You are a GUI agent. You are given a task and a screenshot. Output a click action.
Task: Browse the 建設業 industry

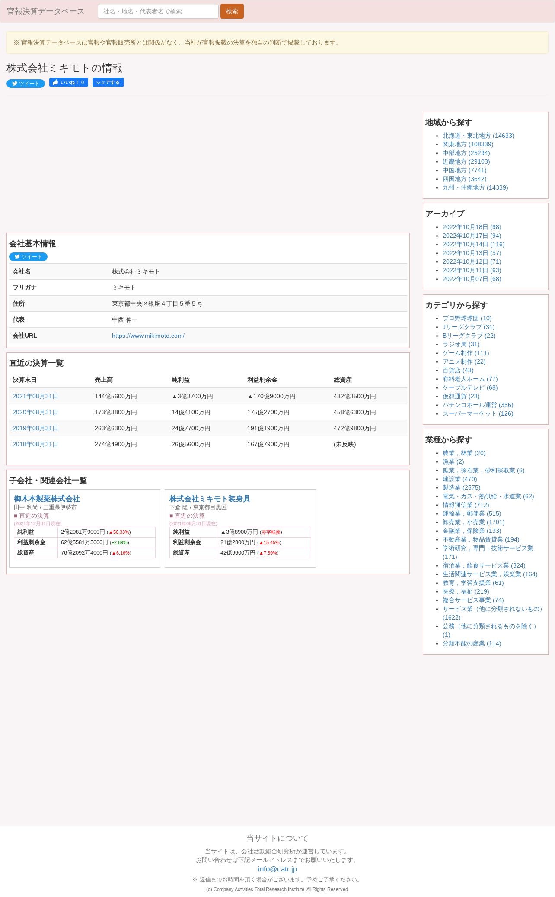459,479
